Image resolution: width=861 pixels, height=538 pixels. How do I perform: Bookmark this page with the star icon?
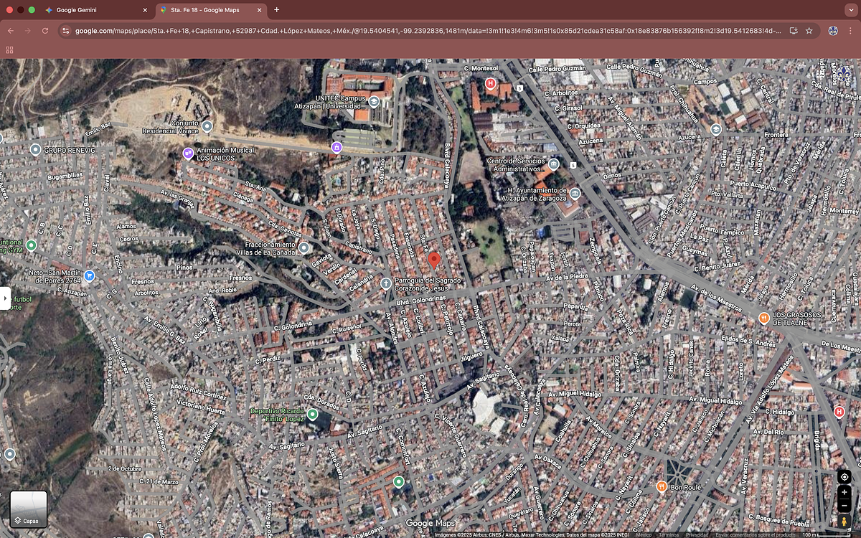(809, 31)
